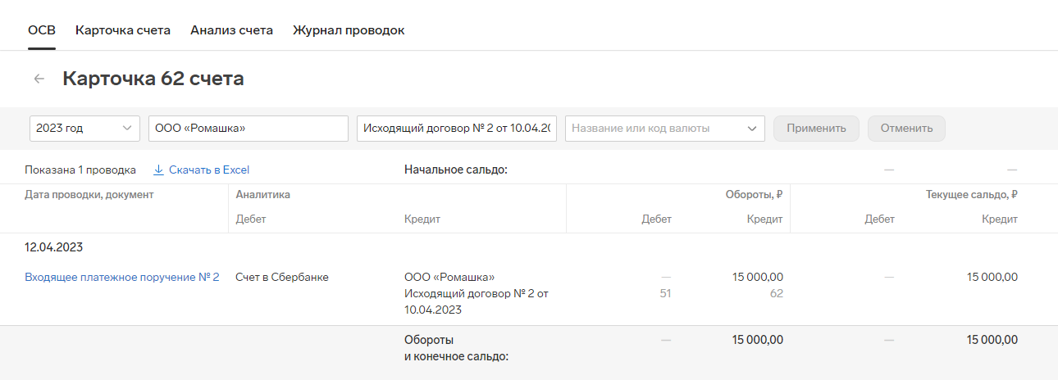Image resolution: width=1058 pixels, height=380 pixels.
Task: Select the Счет в Сбербанке debit analytics cell
Action: click(x=282, y=278)
